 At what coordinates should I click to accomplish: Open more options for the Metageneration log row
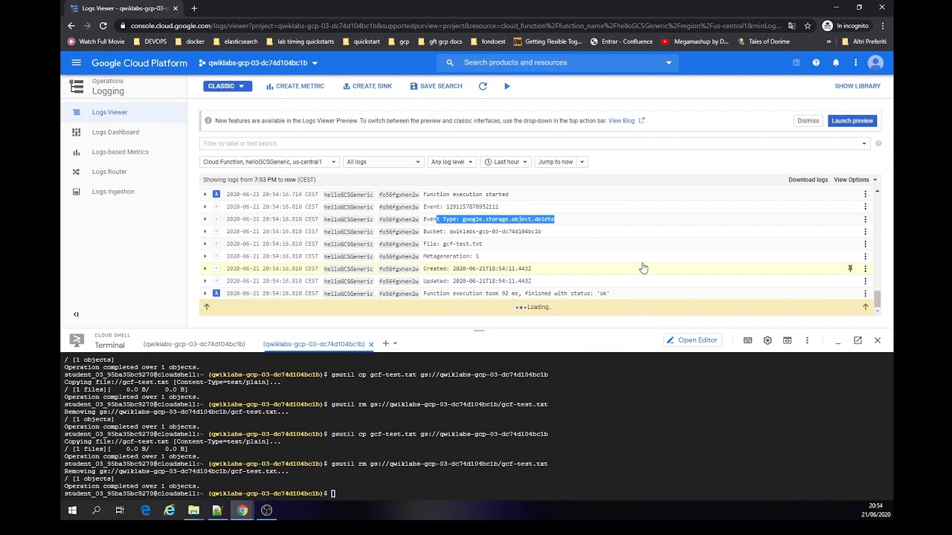tap(865, 256)
